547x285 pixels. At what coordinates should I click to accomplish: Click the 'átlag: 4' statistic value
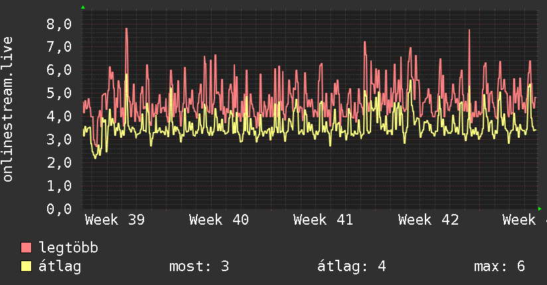[352, 266]
